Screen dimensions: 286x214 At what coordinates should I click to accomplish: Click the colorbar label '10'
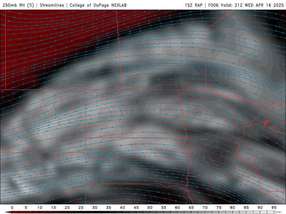(40, 208)
